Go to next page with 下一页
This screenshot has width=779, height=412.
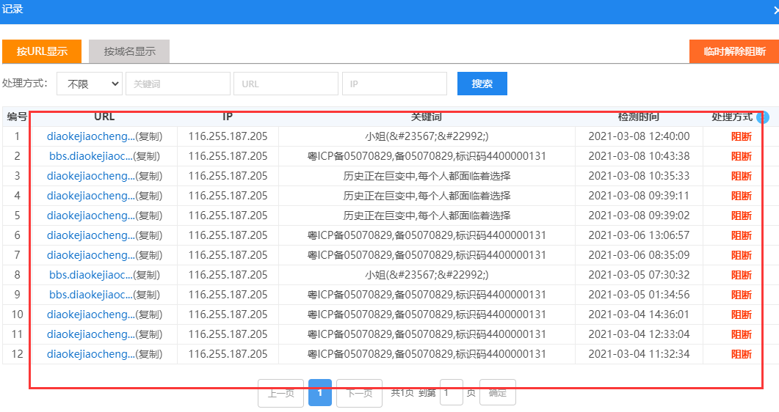[x=359, y=393]
